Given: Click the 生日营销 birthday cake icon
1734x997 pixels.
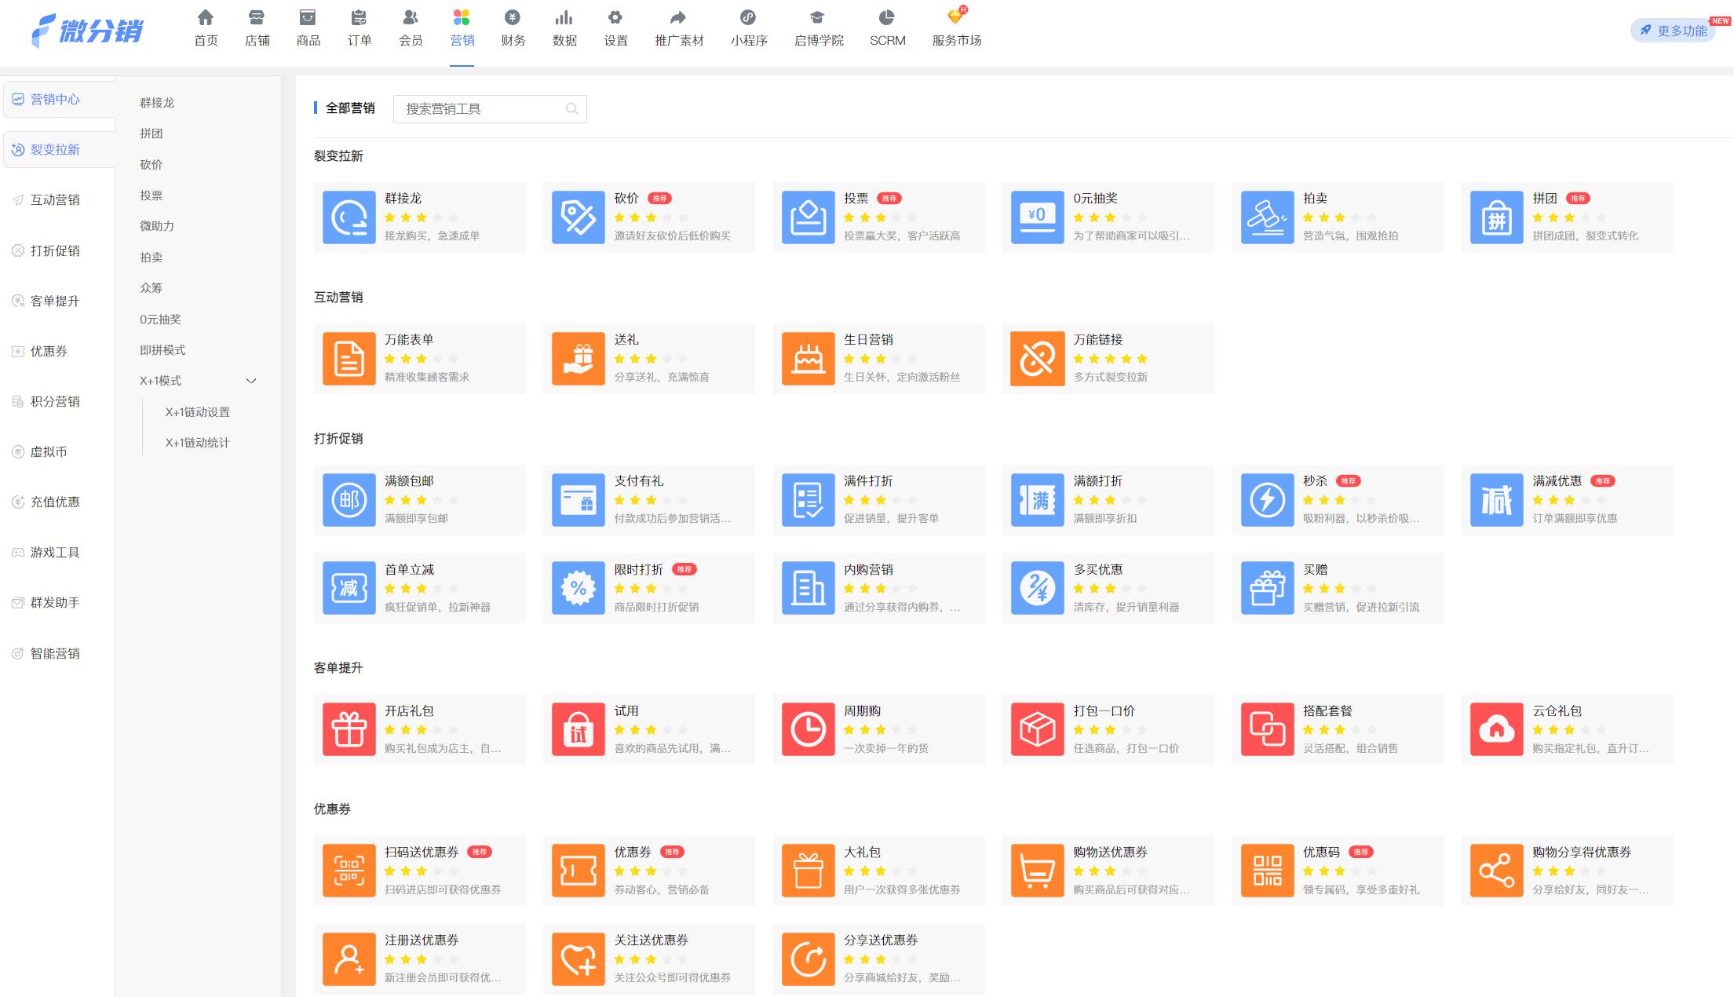Looking at the screenshot, I should coord(808,359).
